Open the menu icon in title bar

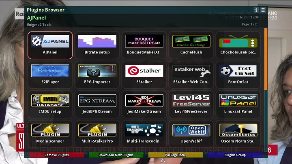point(263,10)
